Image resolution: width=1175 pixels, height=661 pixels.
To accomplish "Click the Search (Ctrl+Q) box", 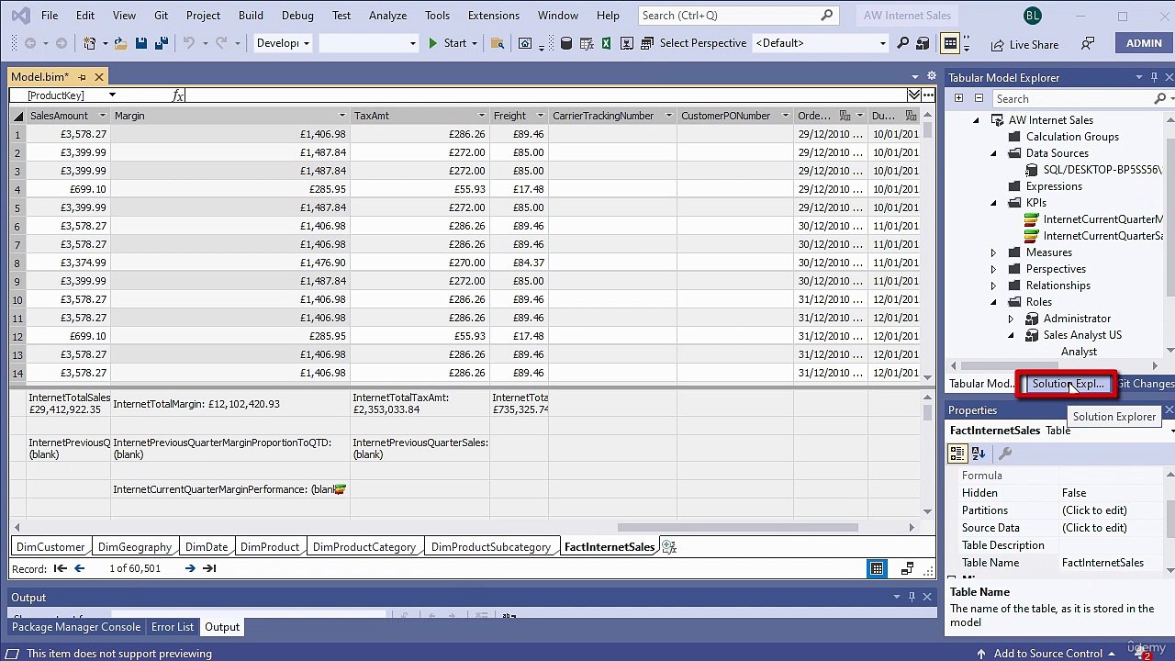I will coord(737,16).
